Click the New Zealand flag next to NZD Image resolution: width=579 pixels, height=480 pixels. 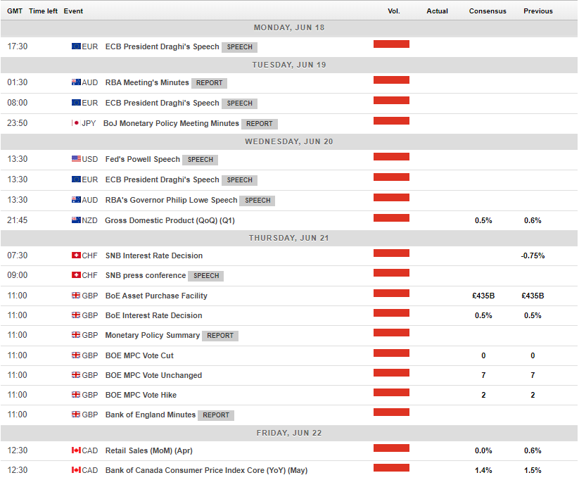click(76, 220)
